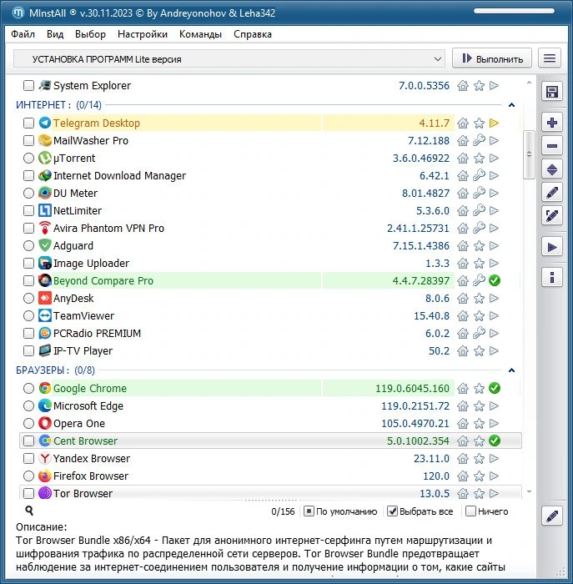This screenshot has width=573, height=584.
Task: Open the 'УСТАНОВКА ПРОГРАММ Lite версия' dropdown
Action: coord(229,59)
